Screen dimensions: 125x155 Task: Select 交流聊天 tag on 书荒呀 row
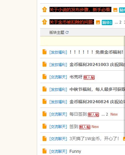point(58,77)
